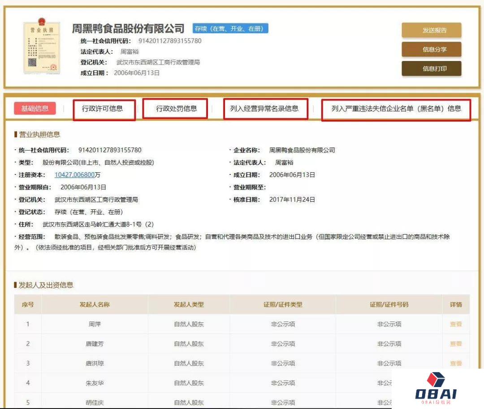Click legal representative 周富裕 in license info
This screenshot has width=484, height=409.
tap(284, 162)
